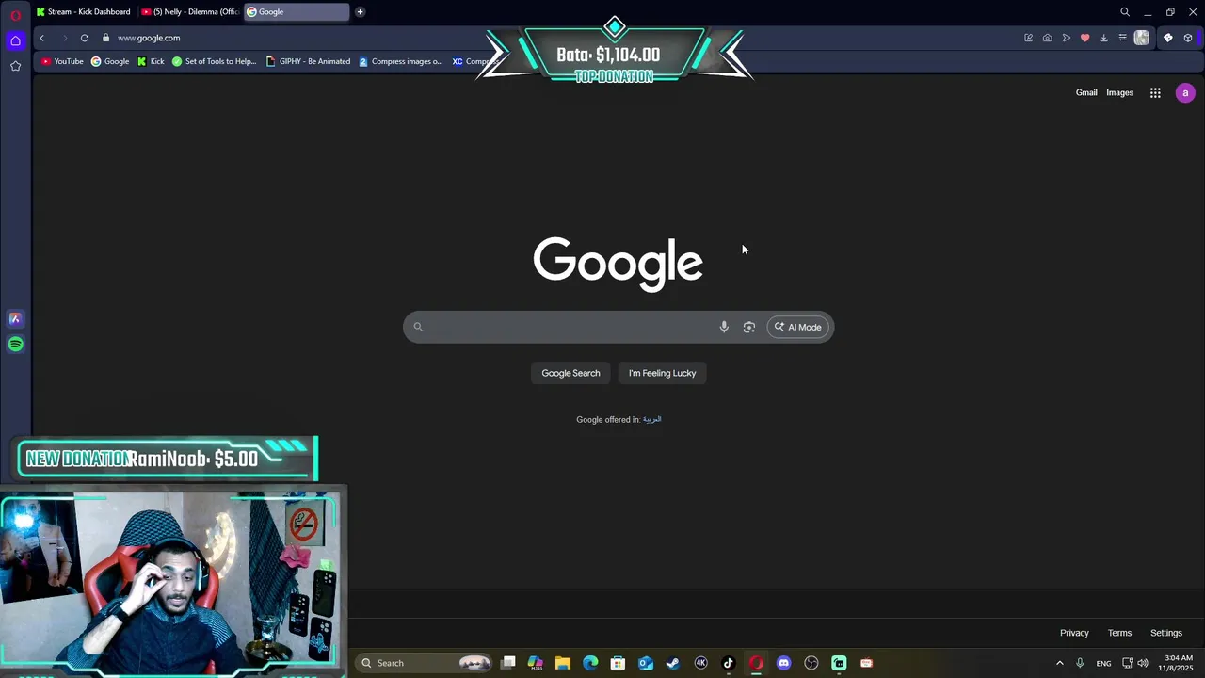Click the I'm Feeling Lucky button
Screen dimensions: 1205x678
(663, 373)
